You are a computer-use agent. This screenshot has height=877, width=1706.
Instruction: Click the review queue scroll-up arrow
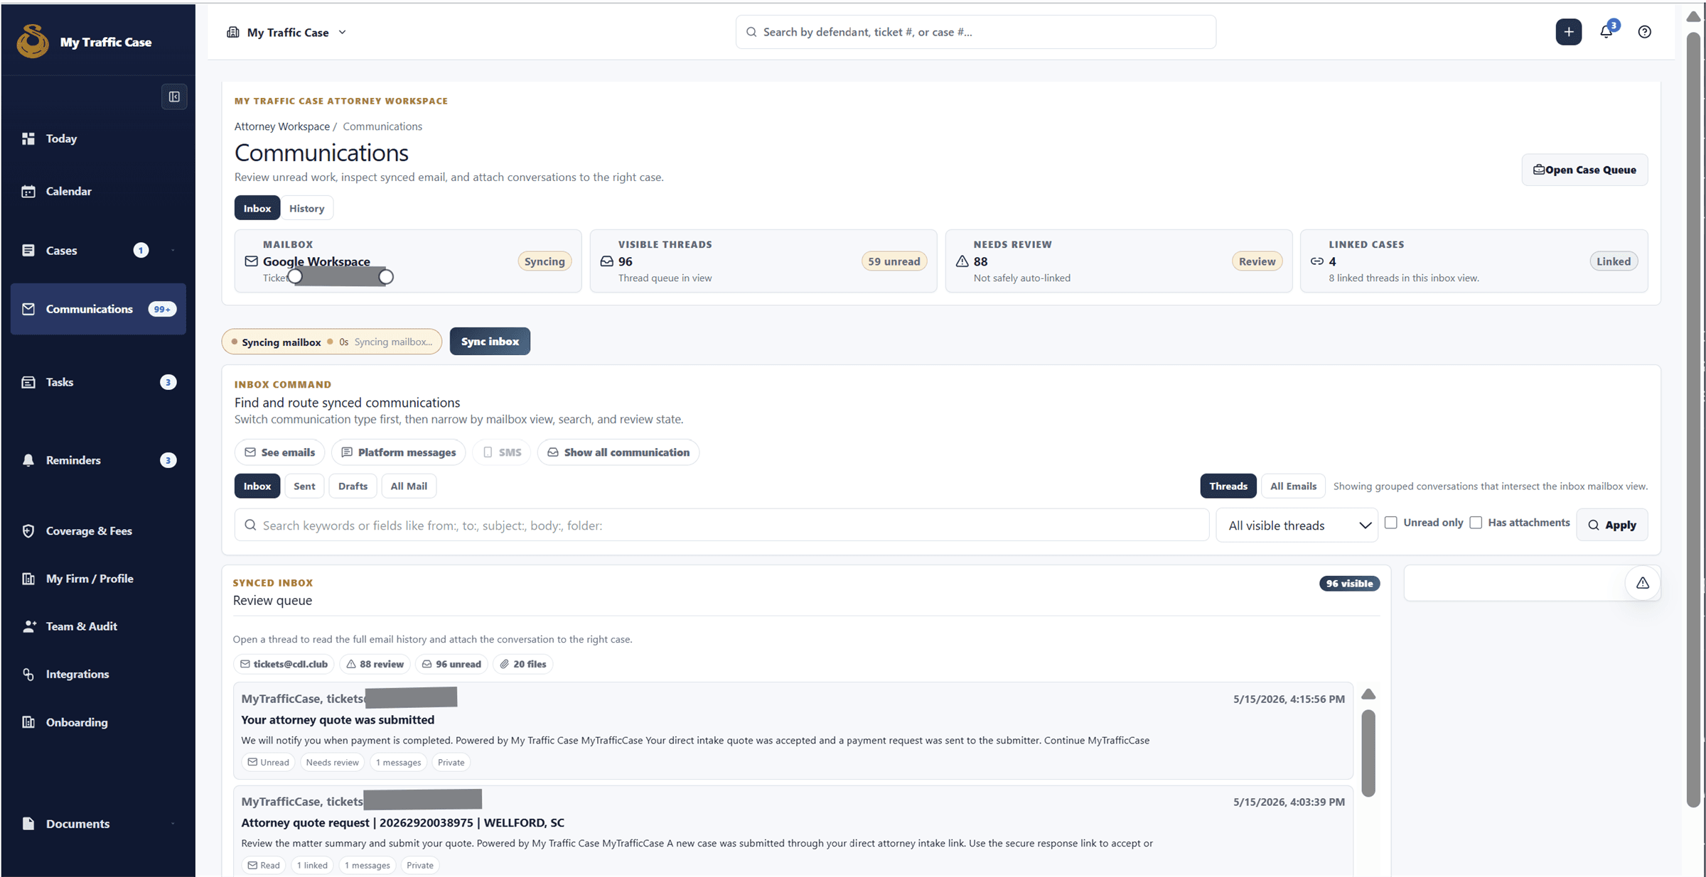coord(1368,694)
